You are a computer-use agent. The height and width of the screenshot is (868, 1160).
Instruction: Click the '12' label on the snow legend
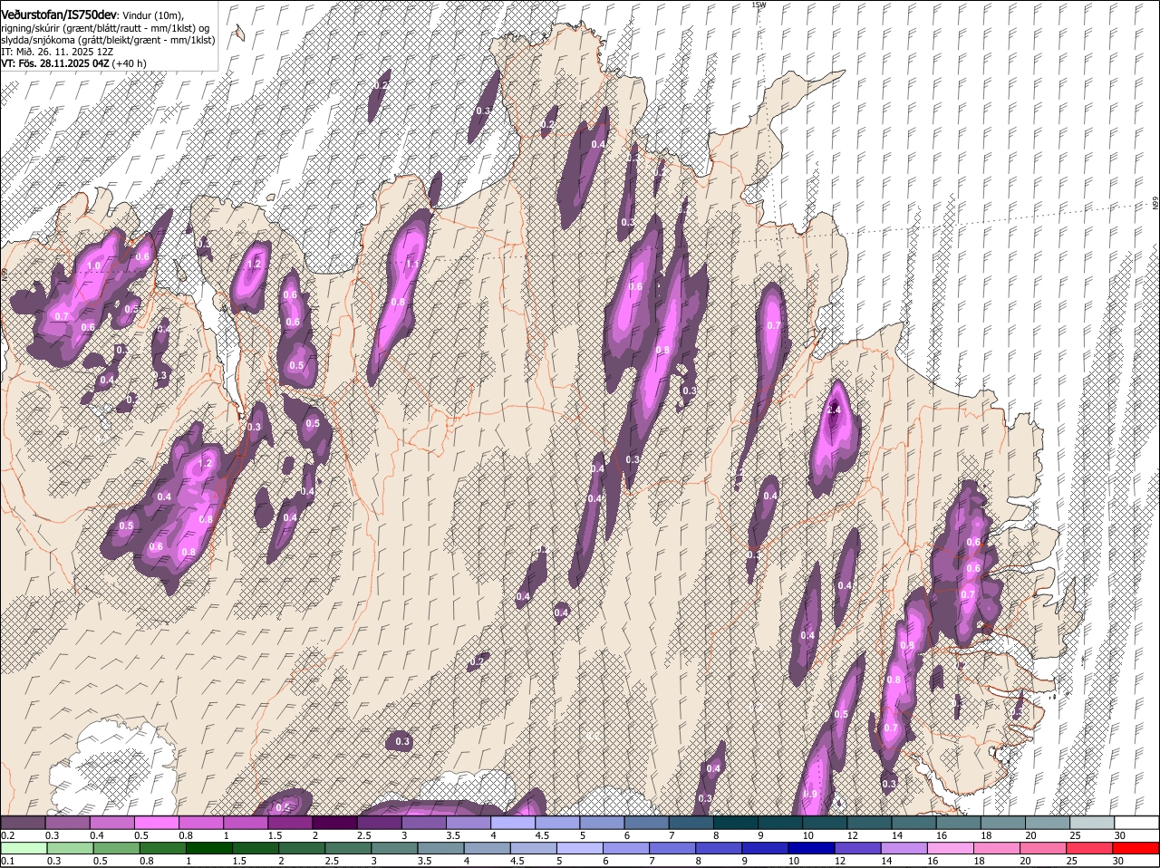tap(853, 834)
